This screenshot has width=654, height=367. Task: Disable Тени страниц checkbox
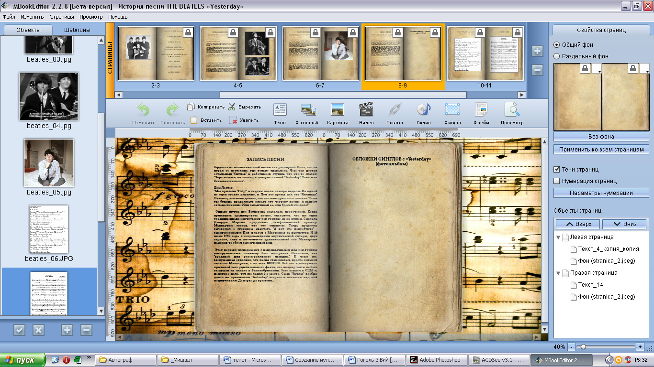[556, 169]
